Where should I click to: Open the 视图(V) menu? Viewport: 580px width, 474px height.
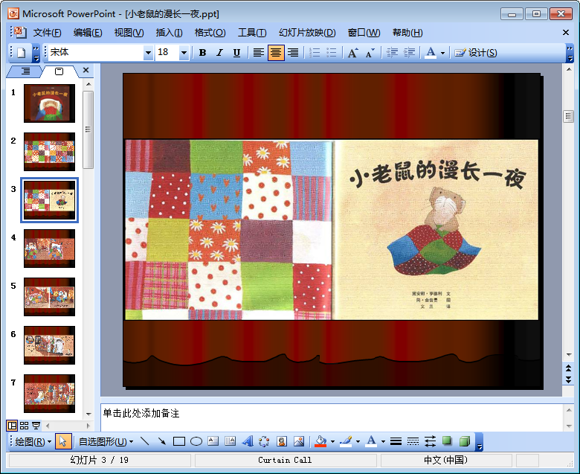tap(129, 33)
